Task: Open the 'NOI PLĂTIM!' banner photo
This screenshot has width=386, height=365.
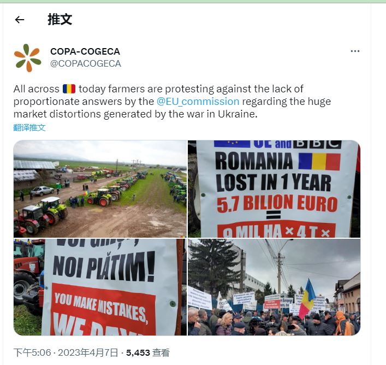Action: 100,287
